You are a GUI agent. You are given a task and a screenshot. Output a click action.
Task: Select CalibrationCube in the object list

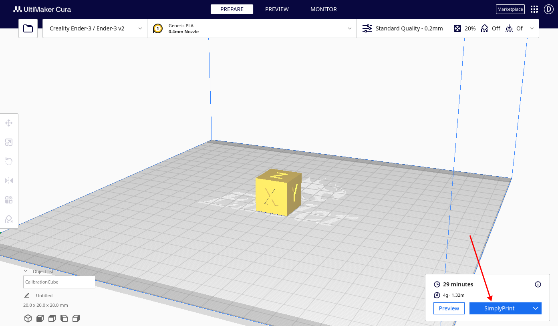coord(59,282)
